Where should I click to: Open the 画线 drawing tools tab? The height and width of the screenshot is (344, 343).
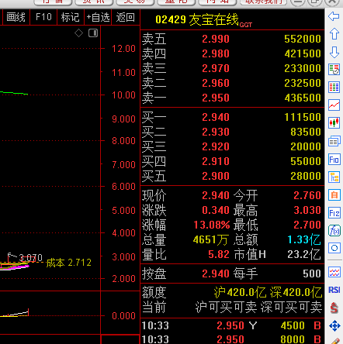tap(16, 17)
